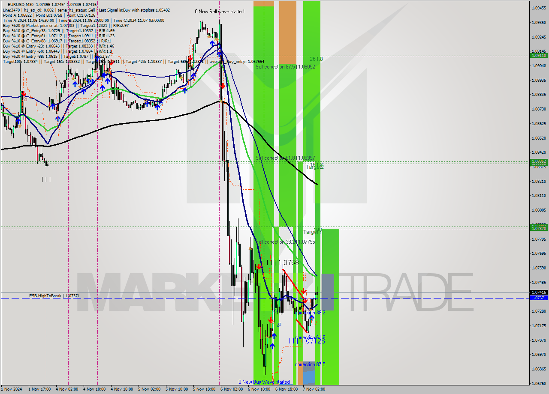Click the 1.06760 value on the price scale
Screen dimensions: 549x394
[x=539, y=383]
